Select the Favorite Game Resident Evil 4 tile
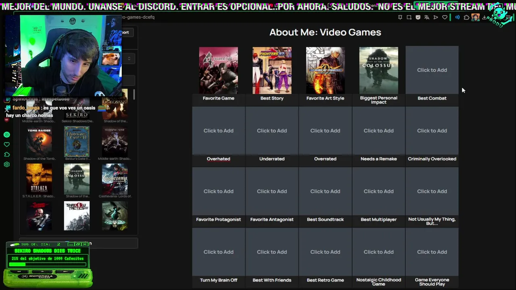The image size is (516, 290). click(218, 70)
